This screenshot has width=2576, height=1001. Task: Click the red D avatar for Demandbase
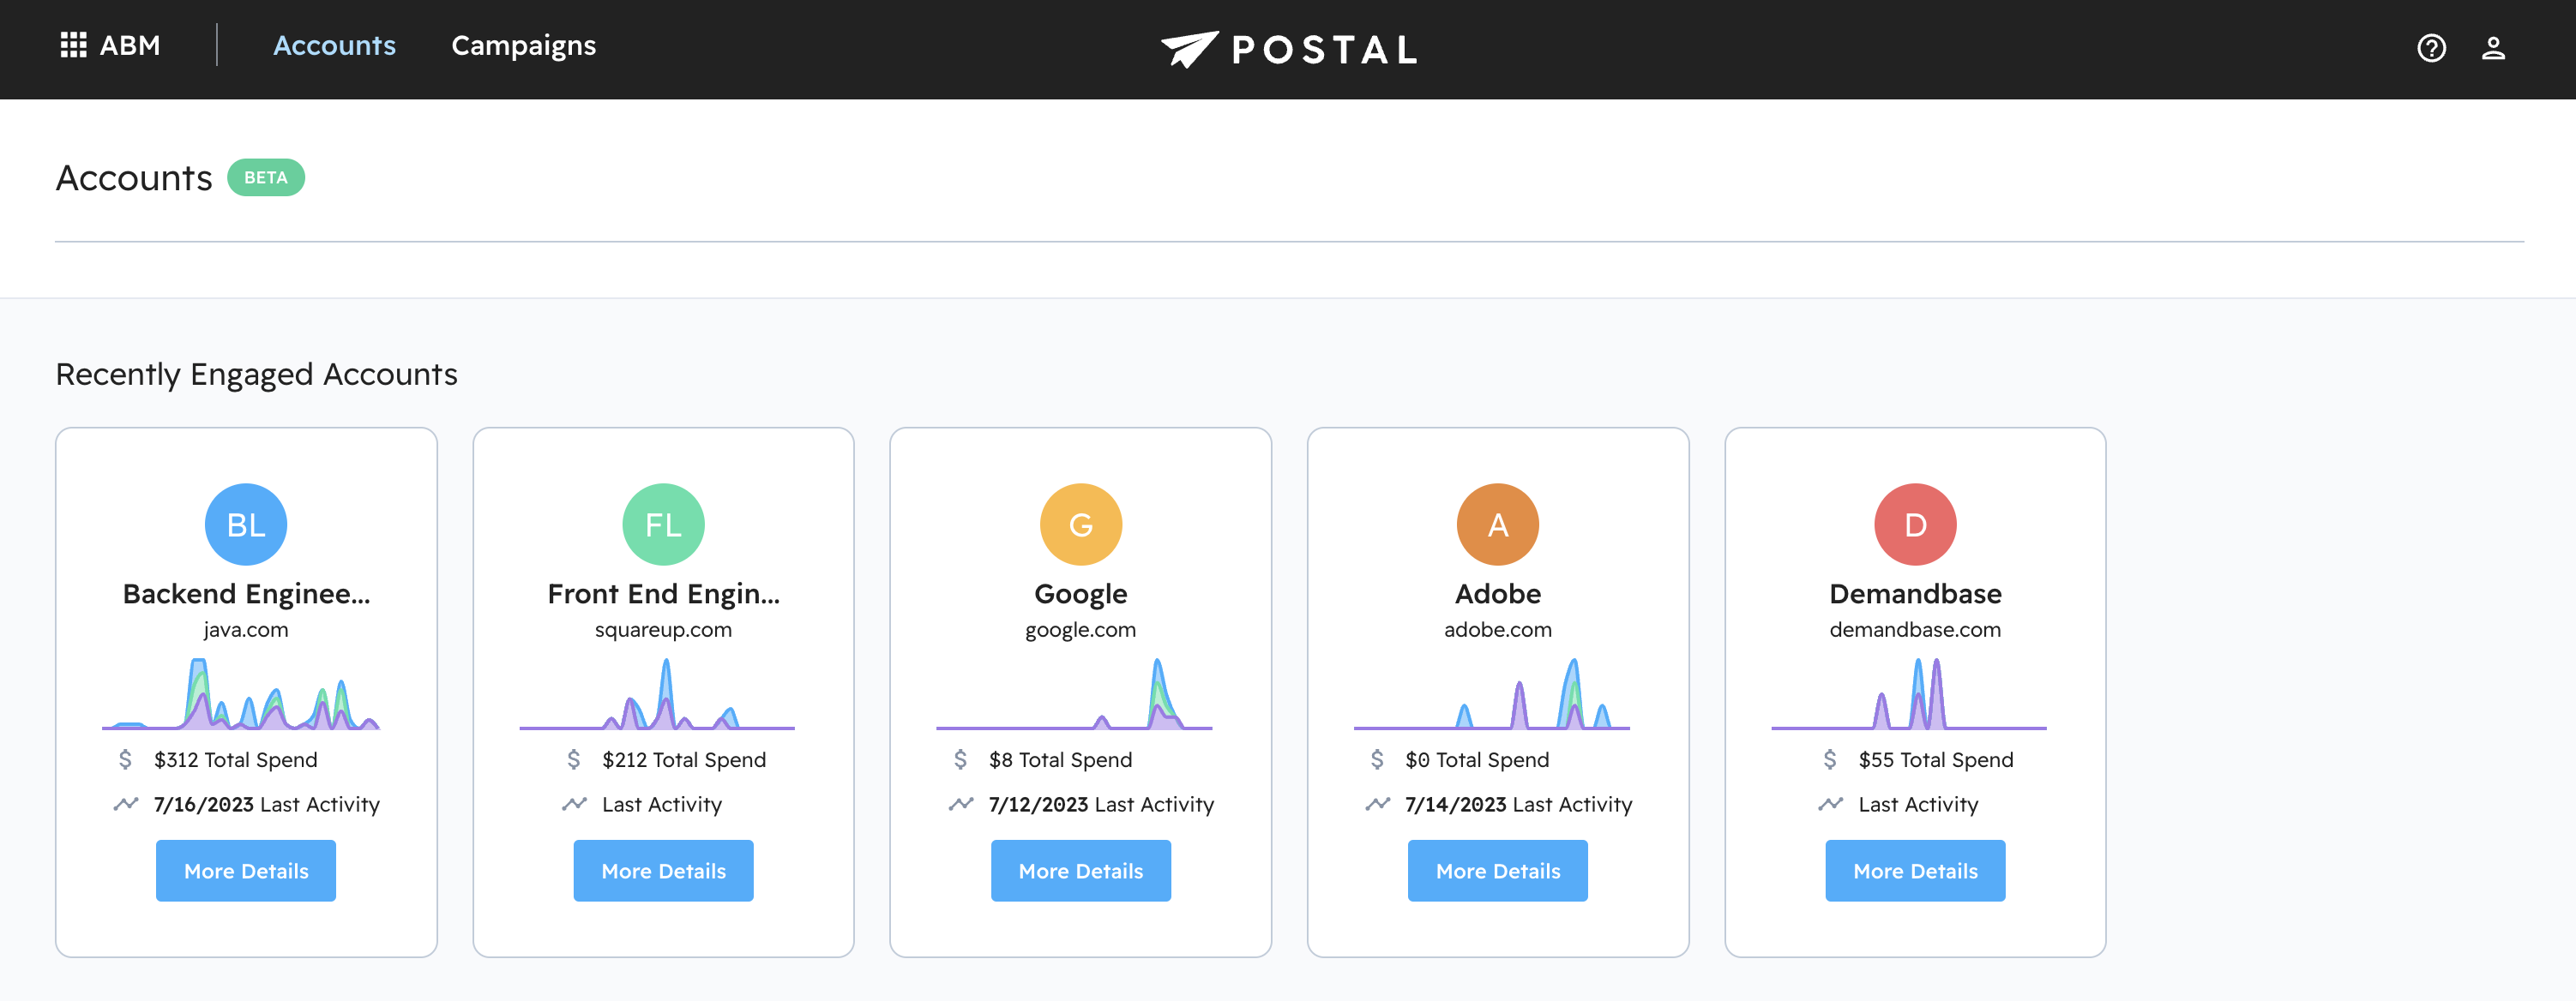(1914, 524)
